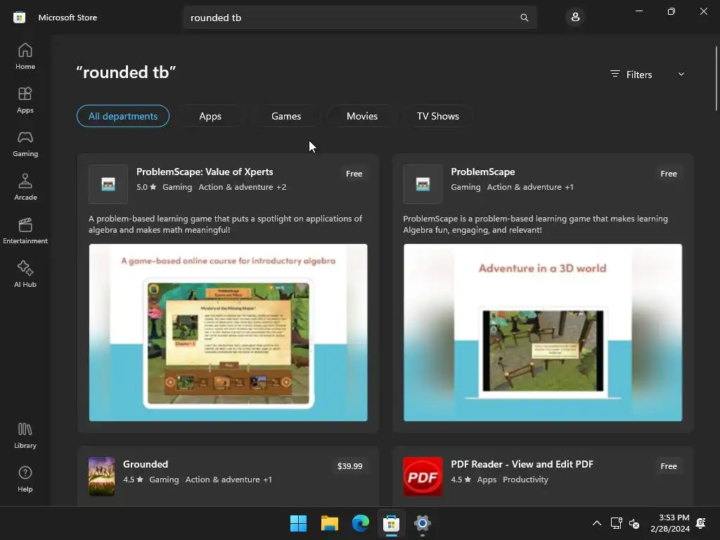Click the network status tray icon
This screenshot has height=540, width=720.
(616, 523)
